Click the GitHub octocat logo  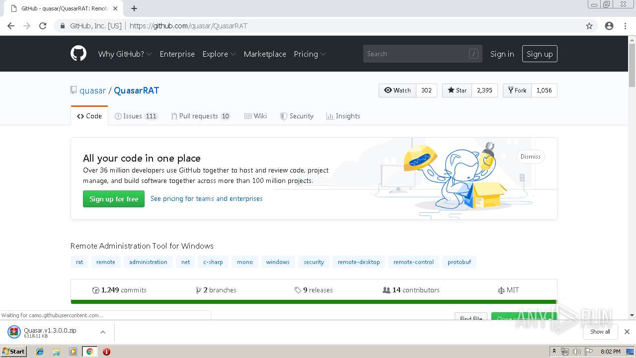[x=79, y=54]
